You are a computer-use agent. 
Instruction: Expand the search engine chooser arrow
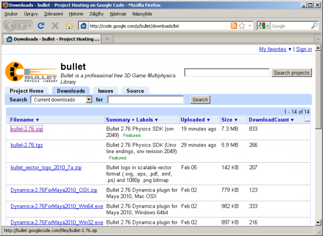tap(267, 26)
